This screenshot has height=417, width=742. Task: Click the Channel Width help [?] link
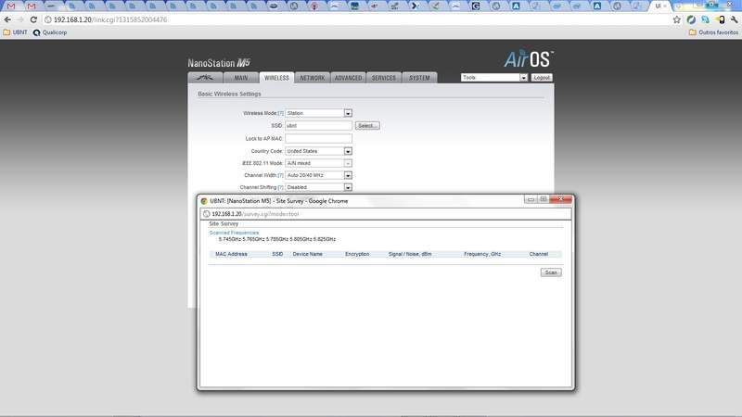click(x=281, y=175)
